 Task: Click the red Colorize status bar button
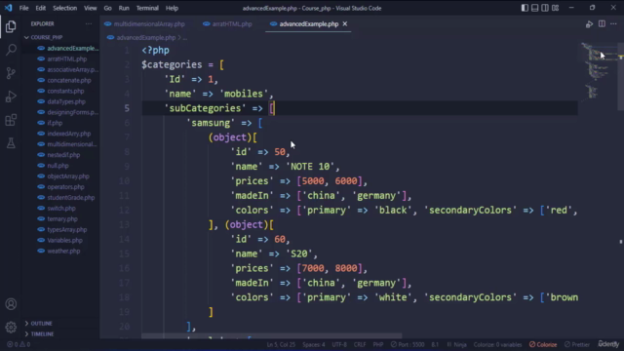point(543,344)
